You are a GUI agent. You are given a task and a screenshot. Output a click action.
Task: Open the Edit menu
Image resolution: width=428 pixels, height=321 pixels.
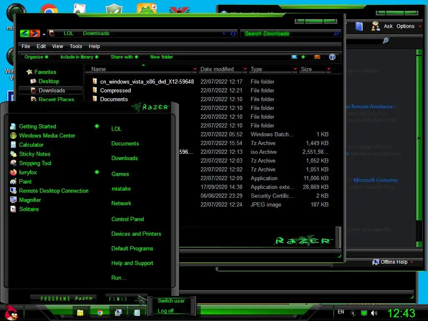(41, 46)
